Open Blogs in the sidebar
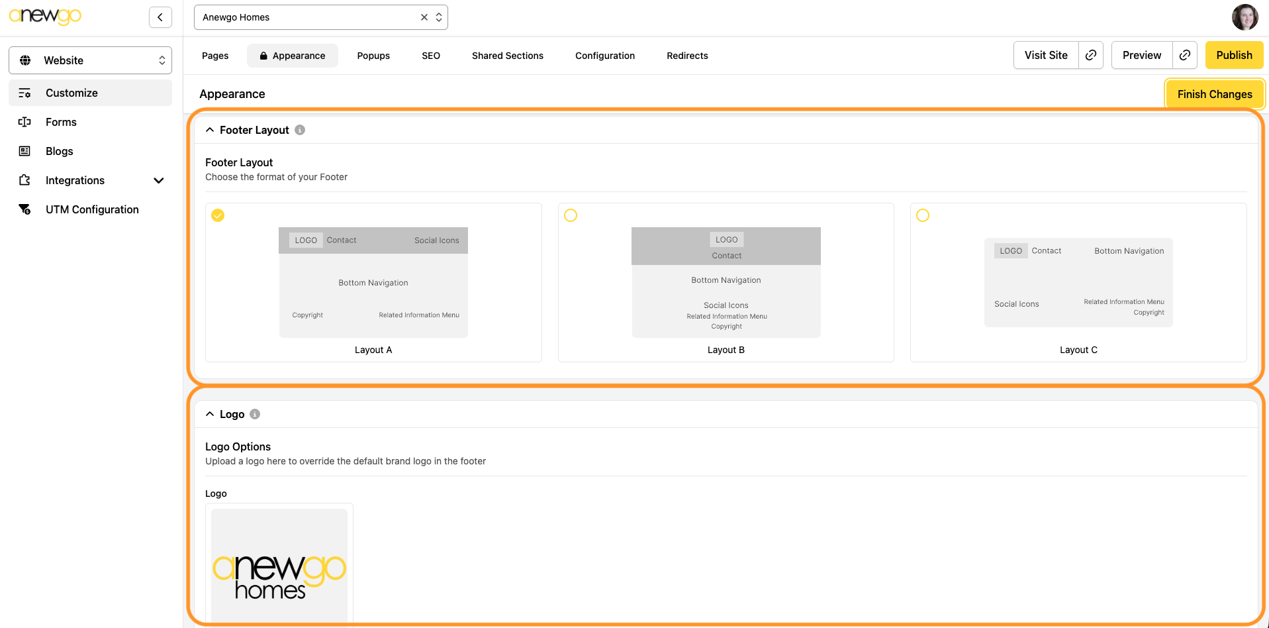Screen dimensions: 1269x628 coord(59,151)
